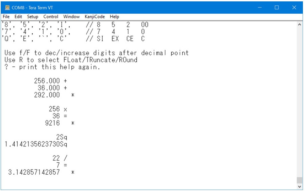
Task: Click the text '256.000 +'
Action: click(x=51, y=81)
